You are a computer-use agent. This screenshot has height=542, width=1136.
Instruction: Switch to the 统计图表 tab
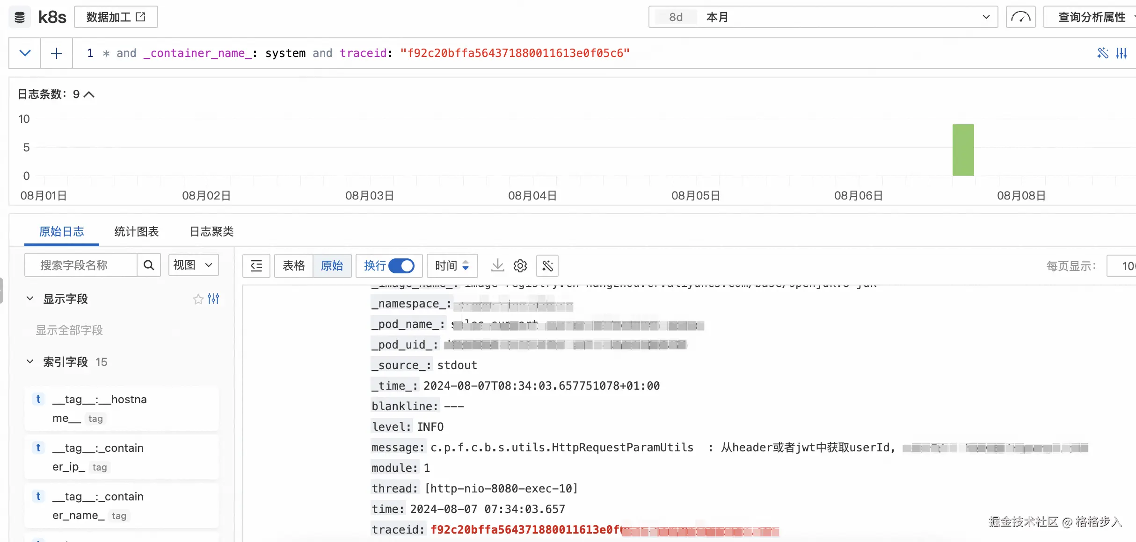coord(137,232)
